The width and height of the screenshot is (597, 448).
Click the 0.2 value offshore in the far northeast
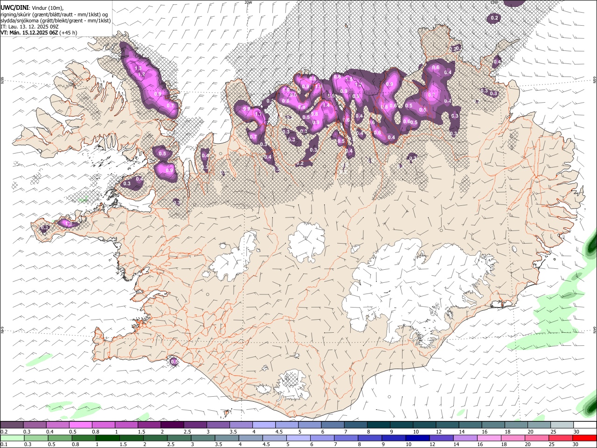(x=494, y=18)
